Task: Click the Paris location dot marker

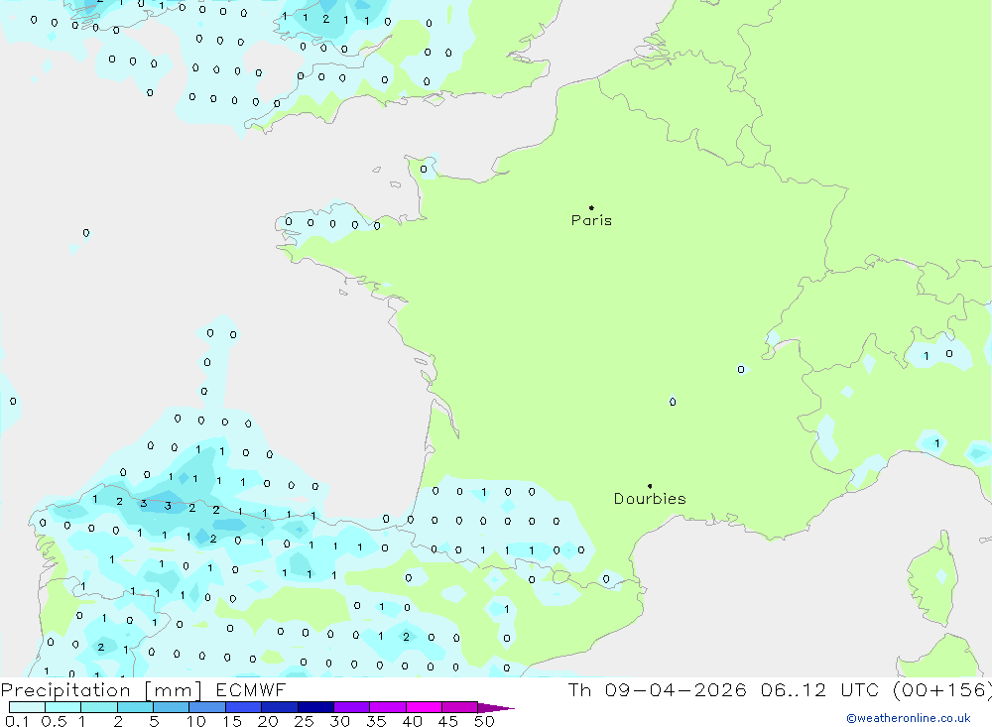Action: [x=591, y=207]
